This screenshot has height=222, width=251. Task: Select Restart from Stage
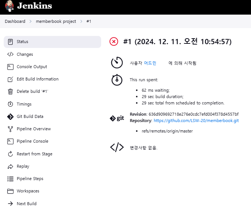34,154
